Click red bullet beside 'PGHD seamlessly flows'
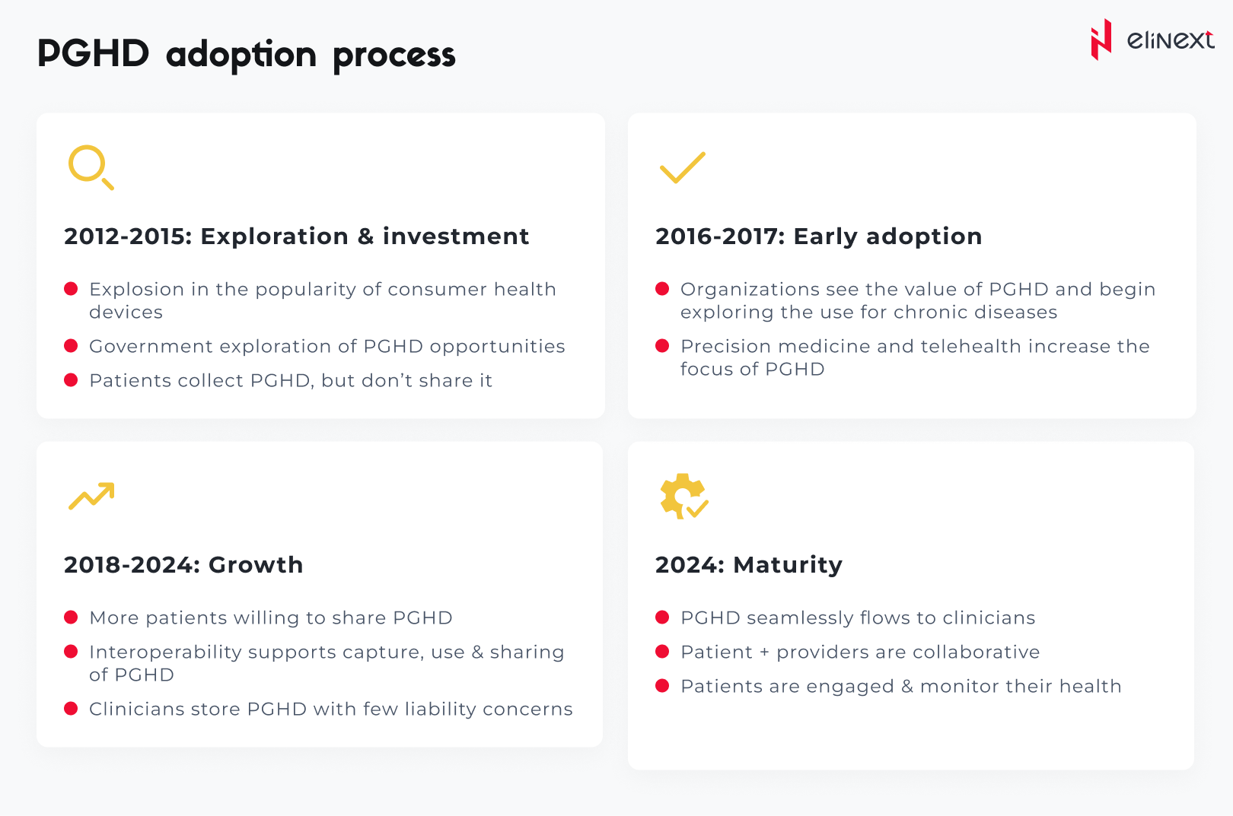The height and width of the screenshot is (816, 1233). click(662, 618)
